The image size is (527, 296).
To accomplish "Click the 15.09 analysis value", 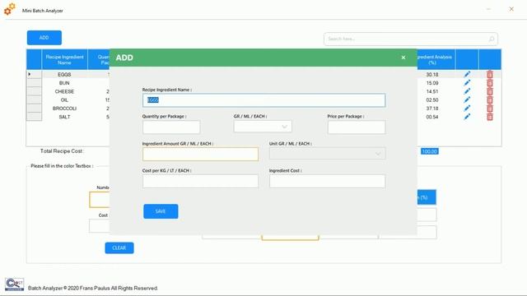I will (x=431, y=83).
